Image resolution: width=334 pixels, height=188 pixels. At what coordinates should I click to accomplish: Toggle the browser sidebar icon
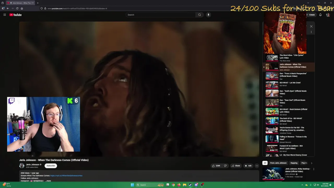(3, 8)
